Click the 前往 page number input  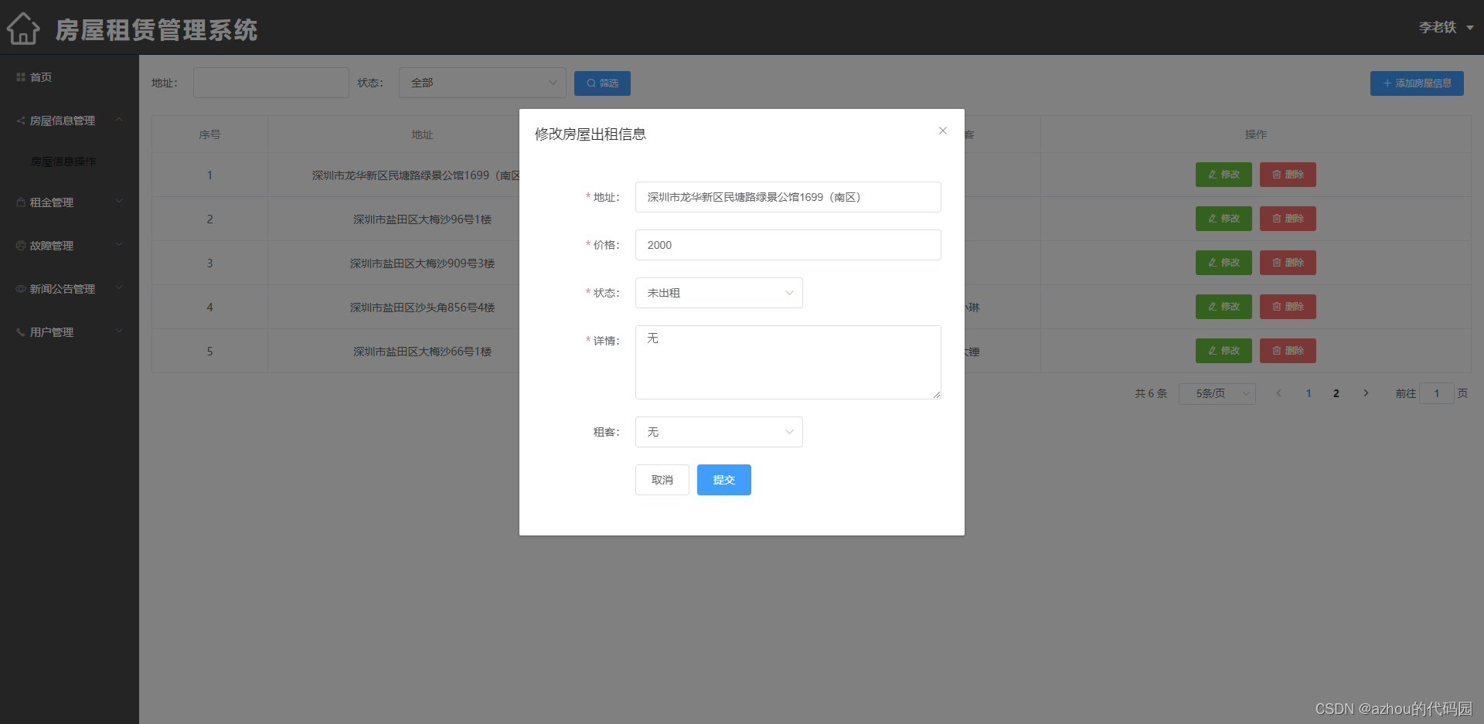[1437, 393]
